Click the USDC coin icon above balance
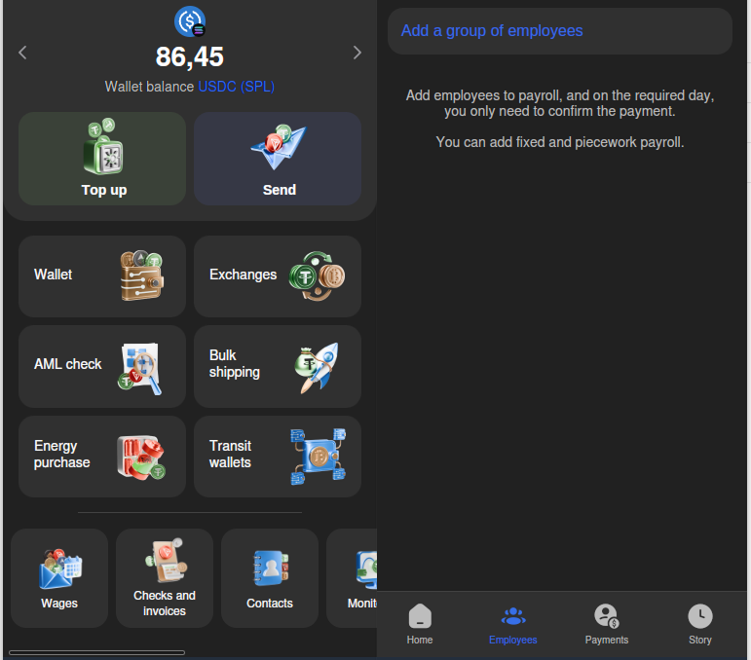This screenshot has height=660, width=751. (x=190, y=21)
